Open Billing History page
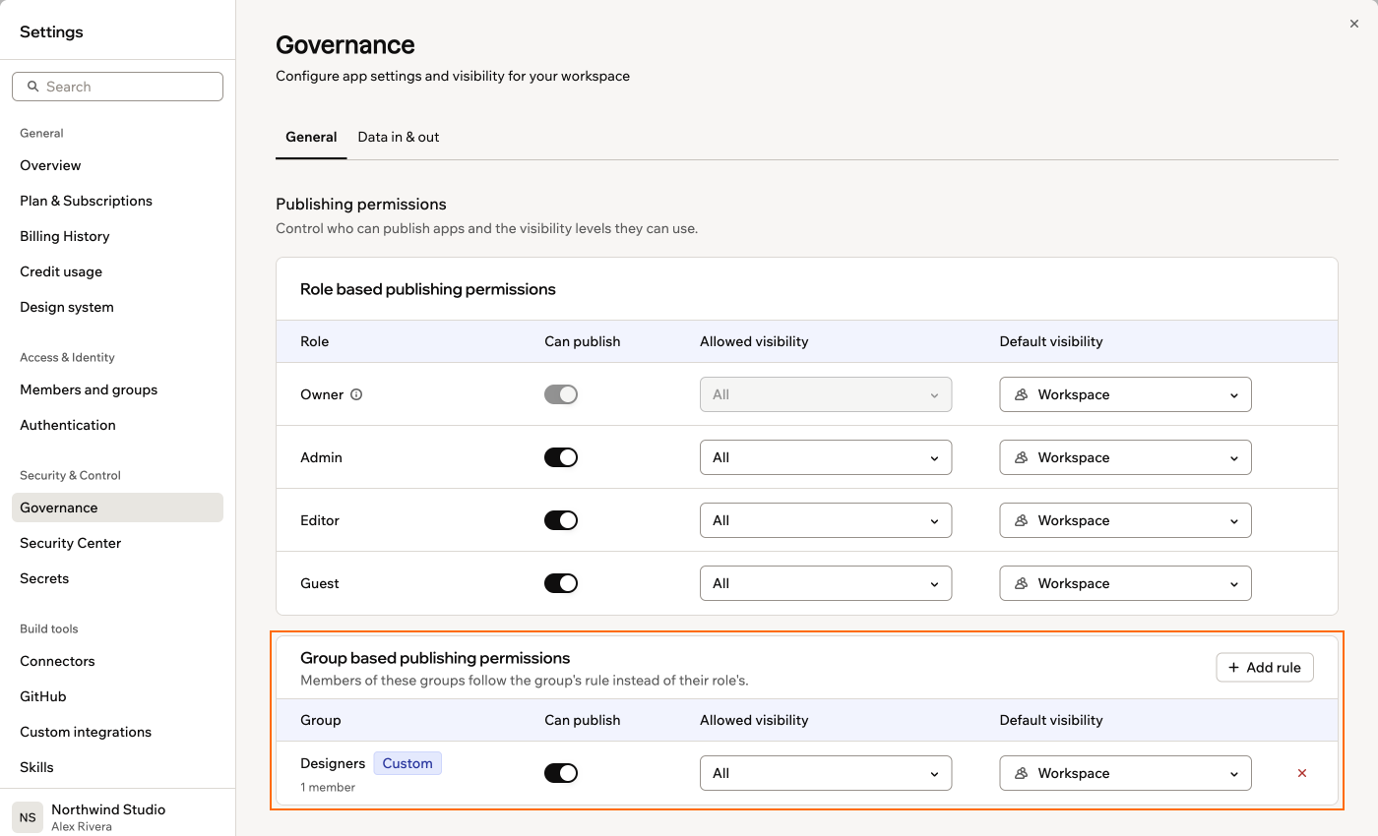The width and height of the screenshot is (1378, 836). coord(117,236)
